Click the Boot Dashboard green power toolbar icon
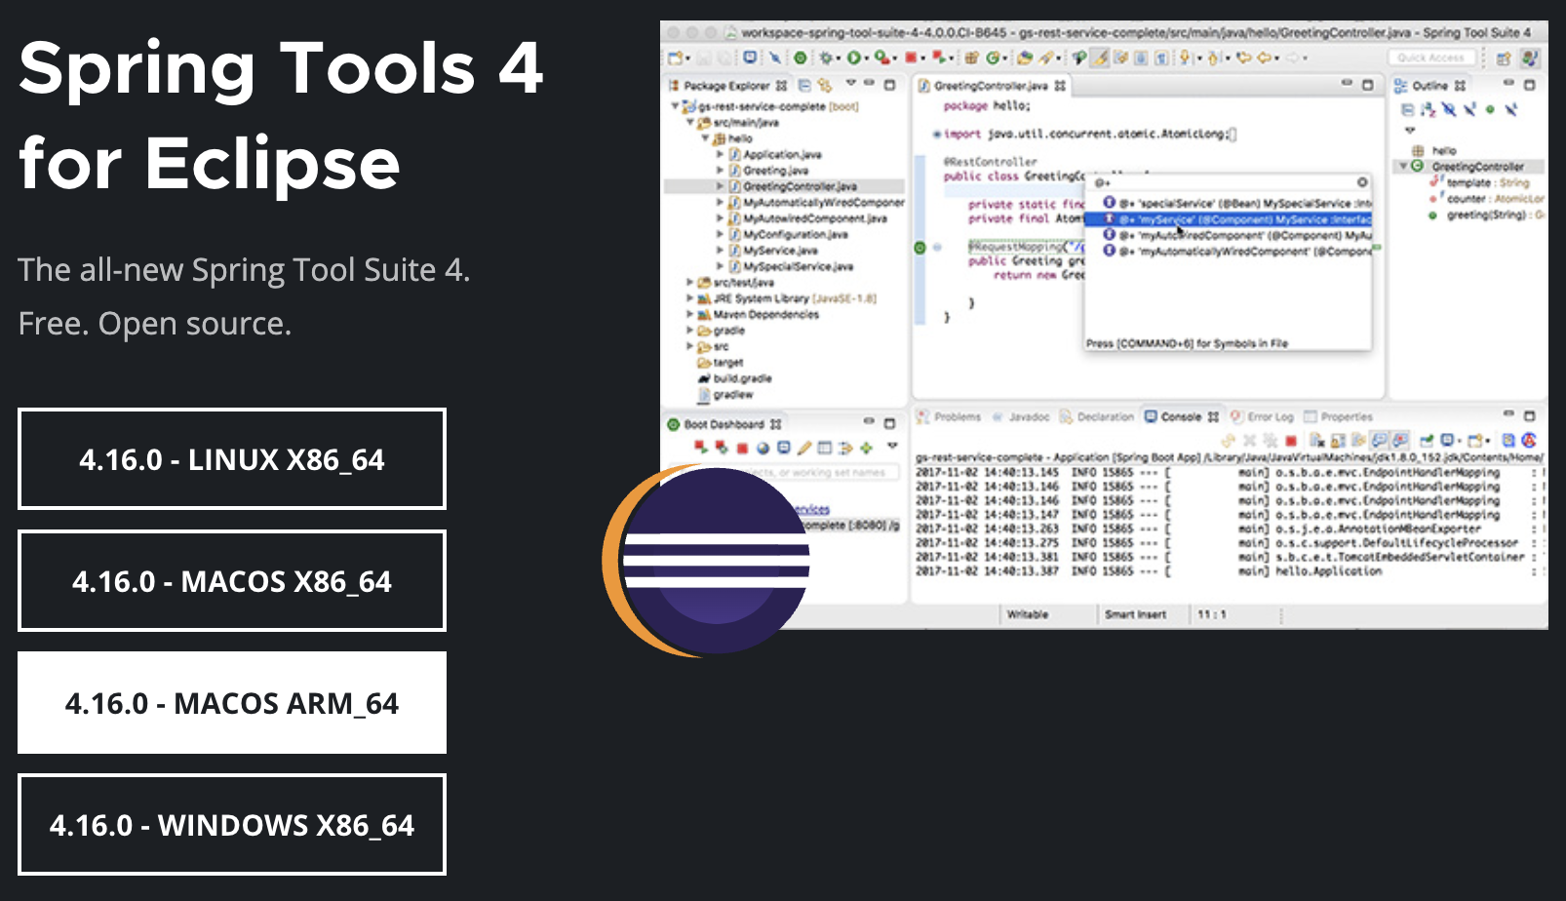Screen dimensions: 1566x901 pyautogui.click(x=800, y=59)
